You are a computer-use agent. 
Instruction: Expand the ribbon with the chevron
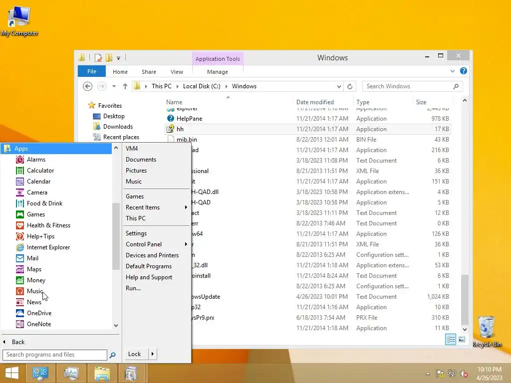(x=452, y=71)
